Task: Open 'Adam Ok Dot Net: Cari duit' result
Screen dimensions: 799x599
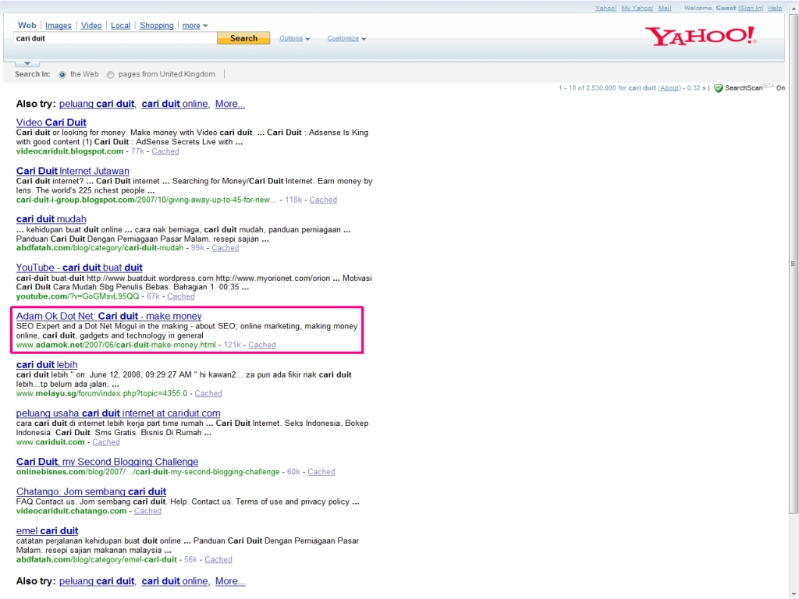Action: (108, 317)
